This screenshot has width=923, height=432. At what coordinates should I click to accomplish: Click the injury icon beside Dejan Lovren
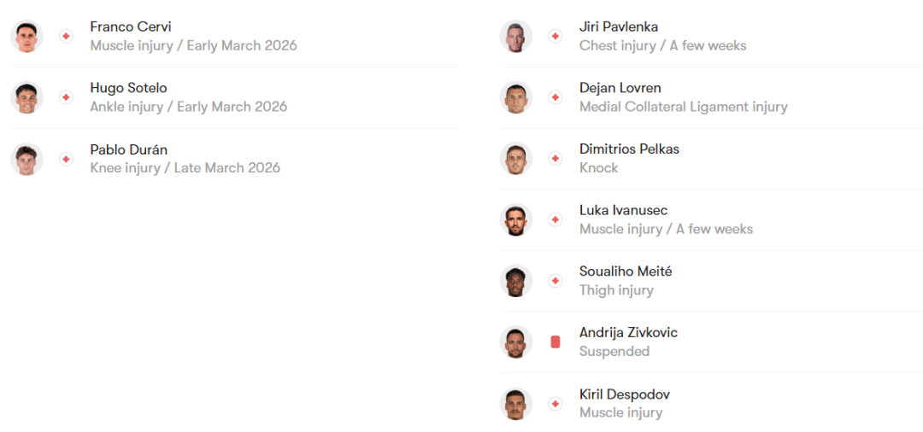pos(556,97)
